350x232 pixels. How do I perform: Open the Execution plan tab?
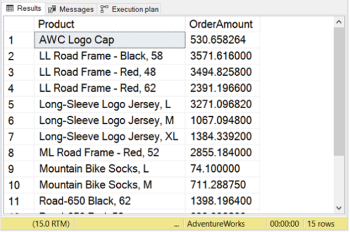tap(130, 9)
